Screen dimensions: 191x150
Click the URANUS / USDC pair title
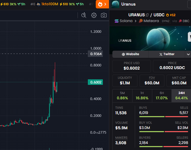[x=146, y=15]
